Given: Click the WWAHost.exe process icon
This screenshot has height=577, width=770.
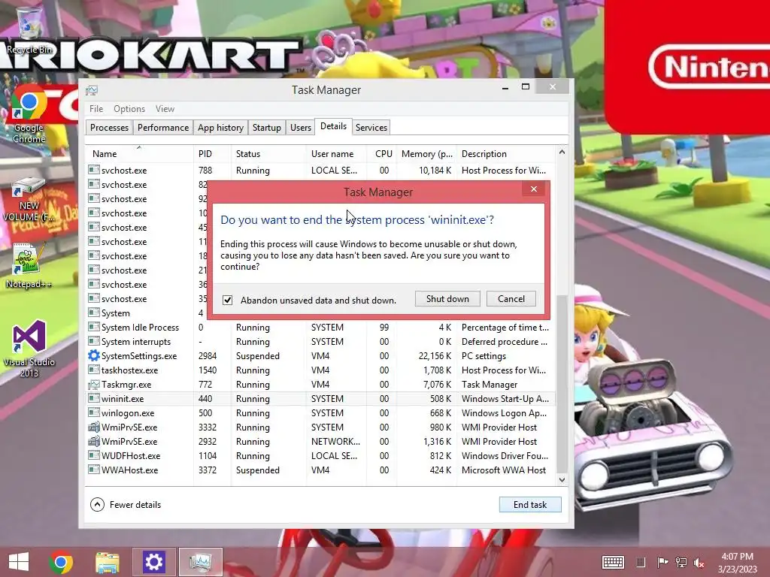Looking at the screenshot, I should [x=94, y=470].
